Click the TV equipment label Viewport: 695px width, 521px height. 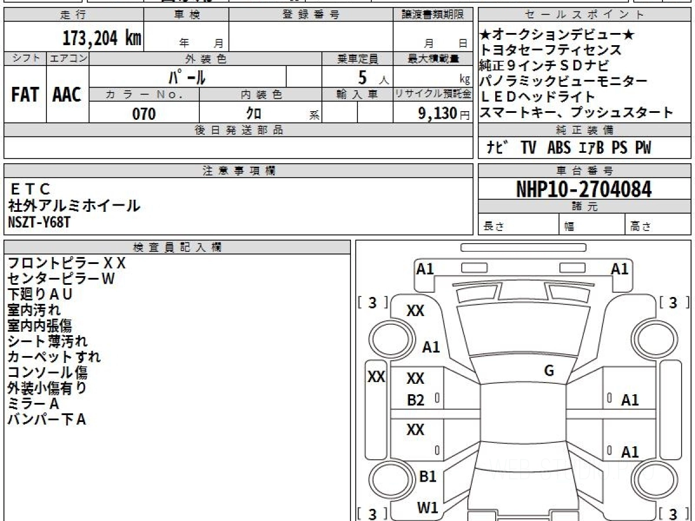point(528,148)
